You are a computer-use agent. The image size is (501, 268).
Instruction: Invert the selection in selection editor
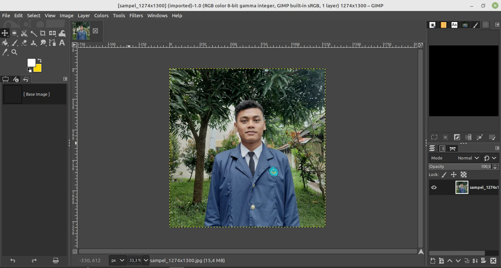click(x=457, y=137)
